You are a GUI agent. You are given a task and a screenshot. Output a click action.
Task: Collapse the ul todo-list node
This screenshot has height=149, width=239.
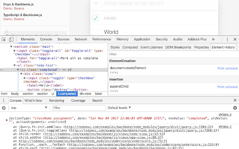[x=15, y=66]
